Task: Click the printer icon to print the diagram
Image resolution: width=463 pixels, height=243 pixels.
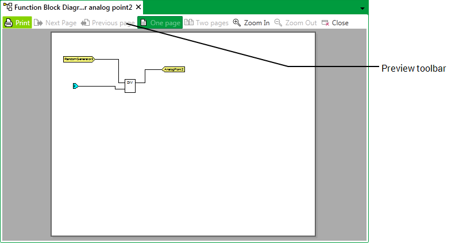Action: click(9, 23)
